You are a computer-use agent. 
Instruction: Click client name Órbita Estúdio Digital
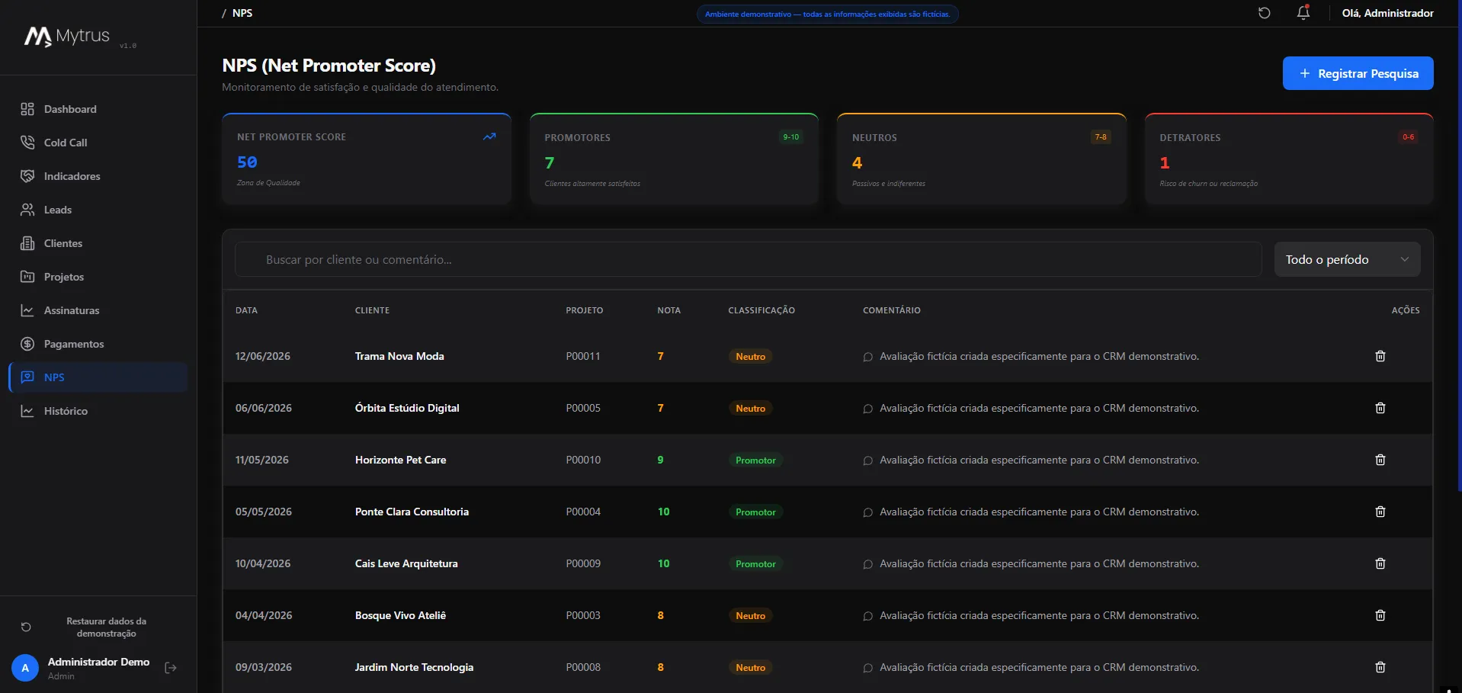[407, 408]
